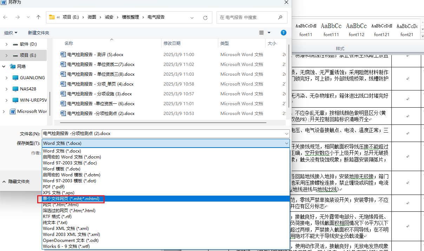Select file 电气检测报告 - 分项_单页 (4).docx
Viewport: 424px width, 251px height.
[x=100, y=84]
